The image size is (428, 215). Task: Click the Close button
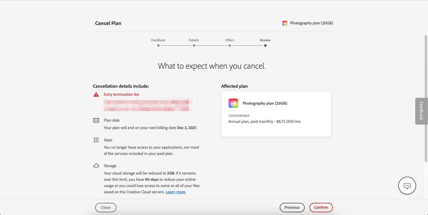coord(106,207)
